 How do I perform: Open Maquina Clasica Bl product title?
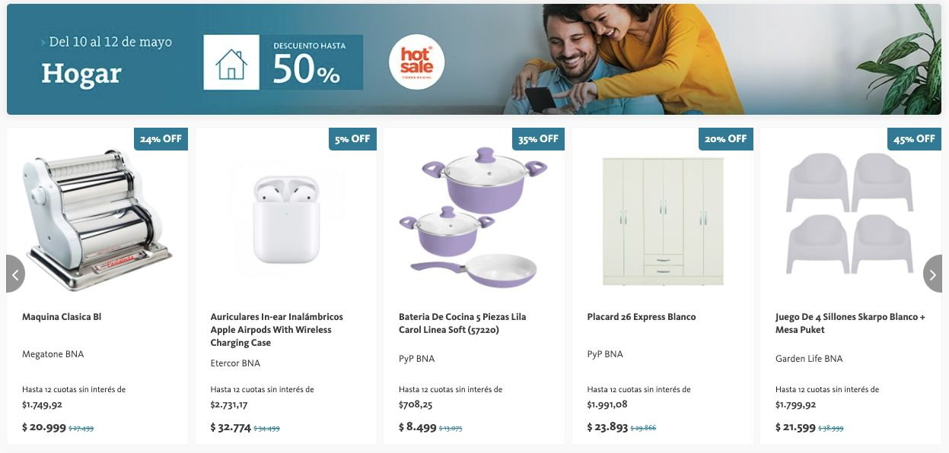(62, 317)
